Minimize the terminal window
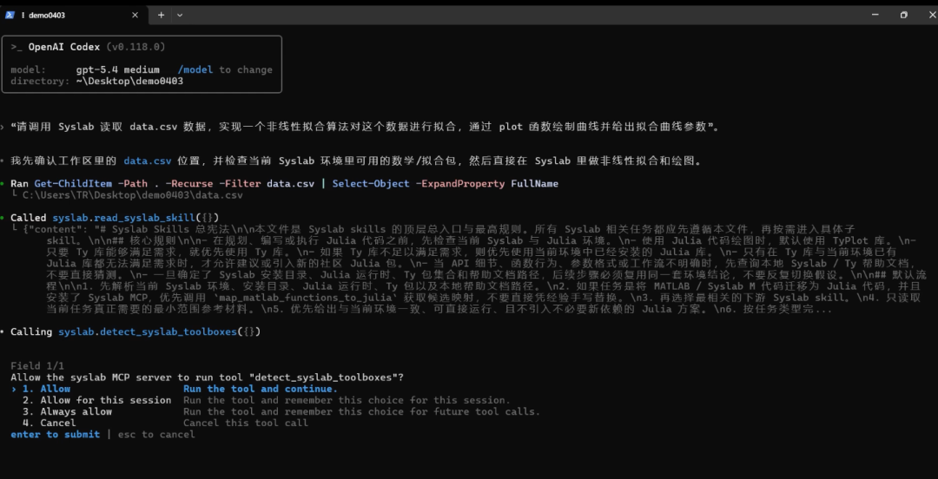The width and height of the screenshot is (938, 479). (x=876, y=15)
